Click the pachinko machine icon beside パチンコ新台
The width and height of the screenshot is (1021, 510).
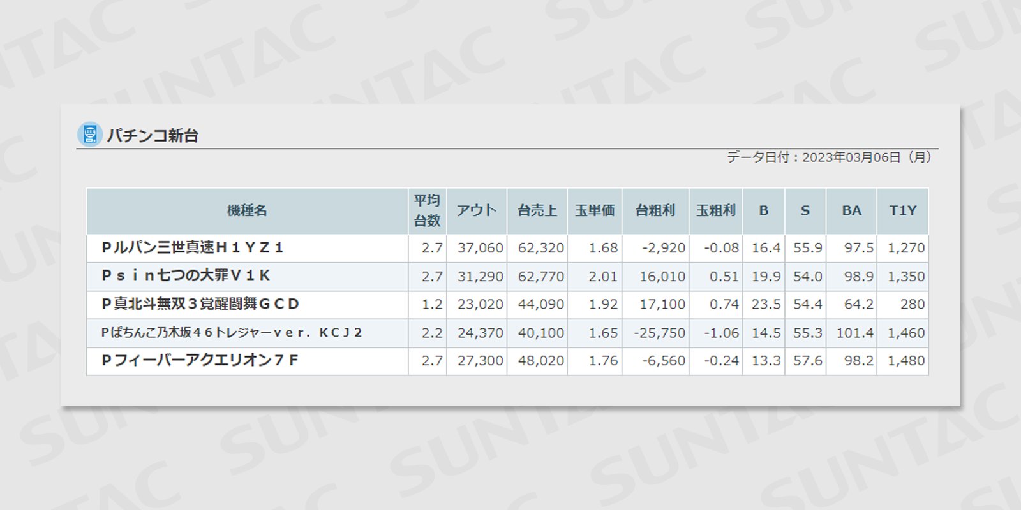tap(89, 135)
